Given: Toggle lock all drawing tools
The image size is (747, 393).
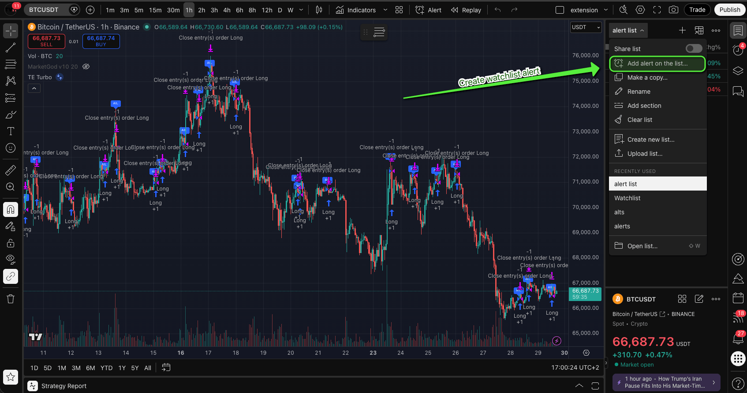Looking at the screenshot, I should [11, 243].
